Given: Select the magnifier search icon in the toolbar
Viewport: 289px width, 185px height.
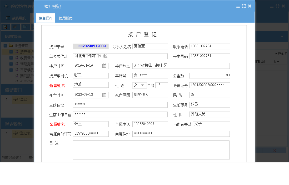Looking at the screenshot, I should click(6, 27).
